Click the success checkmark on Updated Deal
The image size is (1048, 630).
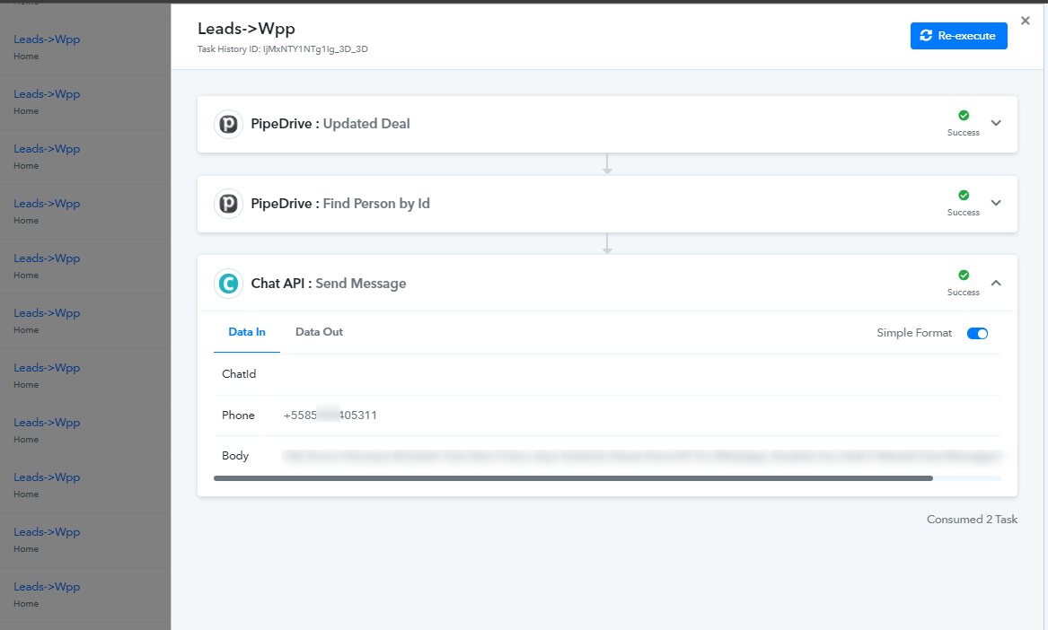tap(963, 116)
